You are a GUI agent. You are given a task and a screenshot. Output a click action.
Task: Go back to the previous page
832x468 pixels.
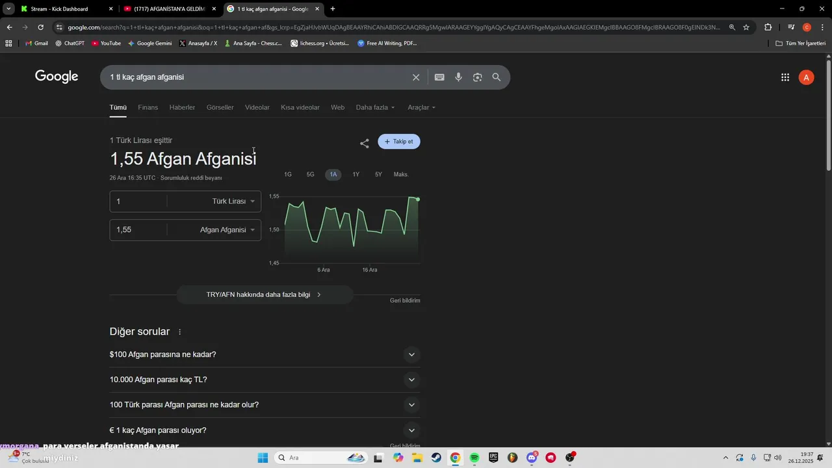point(9,27)
